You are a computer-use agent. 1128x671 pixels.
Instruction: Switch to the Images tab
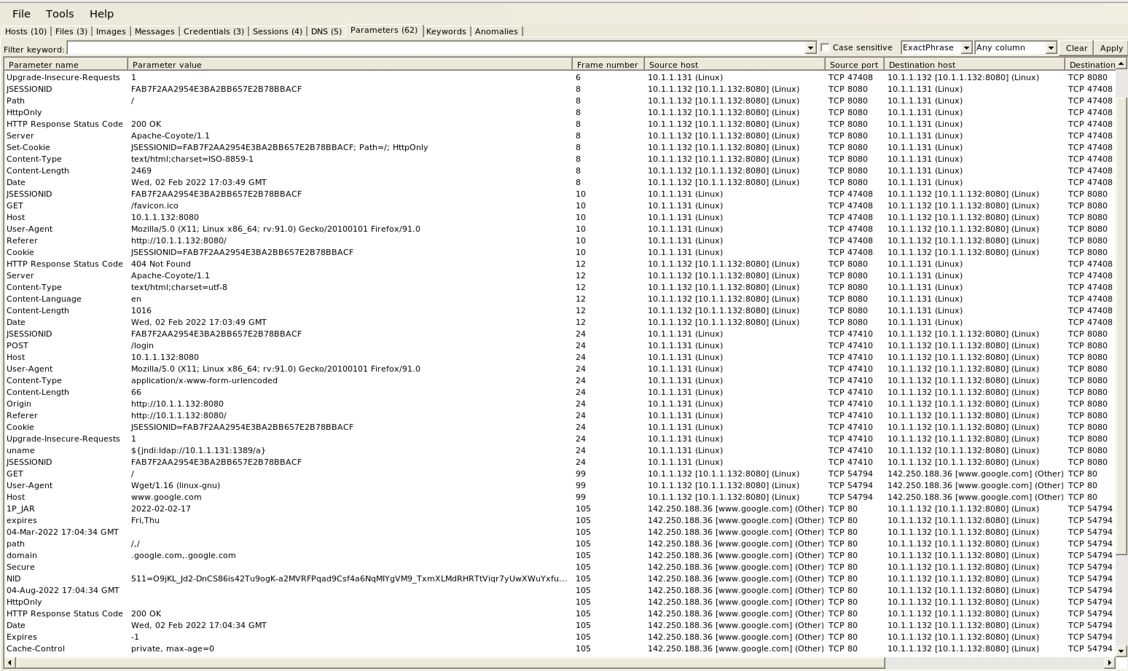tap(110, 31)
